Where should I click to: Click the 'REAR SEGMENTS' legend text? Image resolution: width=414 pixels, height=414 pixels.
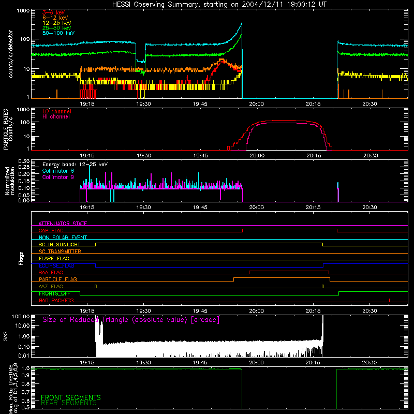pyautogui.click(x=69, y=403)
